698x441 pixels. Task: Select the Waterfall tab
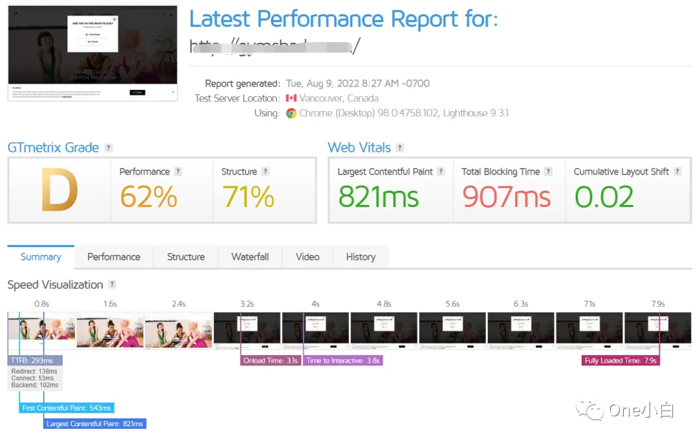pos(249,257)
